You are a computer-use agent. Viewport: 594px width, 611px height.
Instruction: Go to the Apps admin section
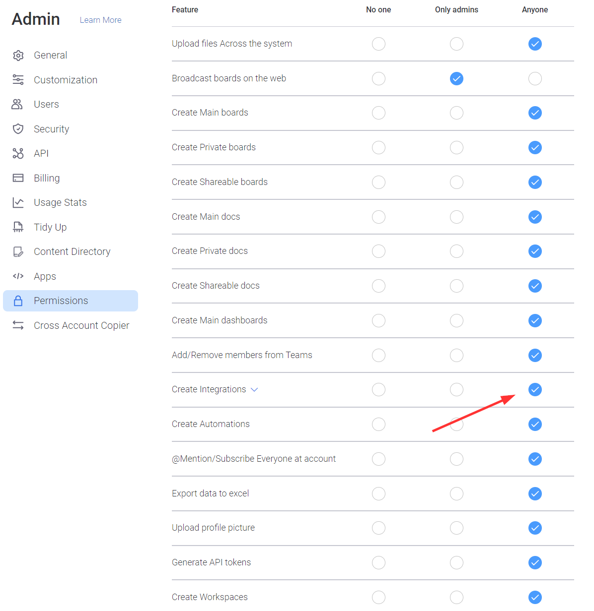click(x=45, y=276)
